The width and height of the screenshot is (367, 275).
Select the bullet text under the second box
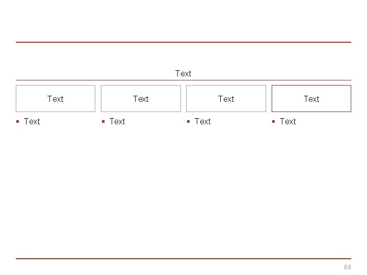click(117, 121)
